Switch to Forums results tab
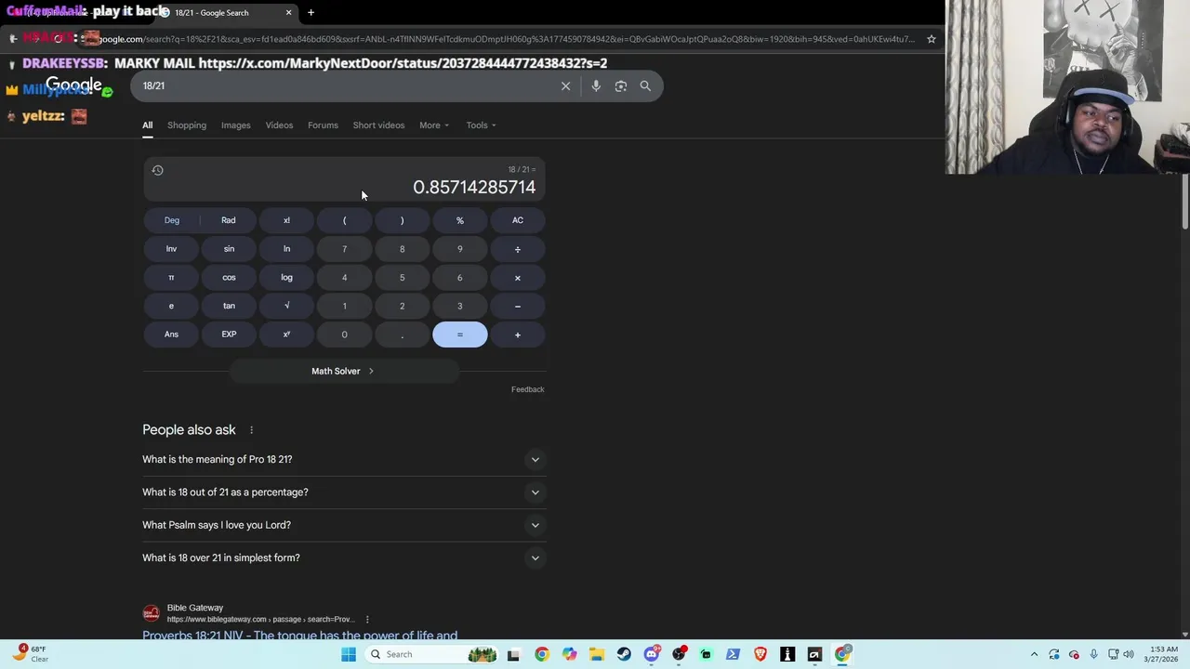This screenshot has width=1190, height=669. 323,125
